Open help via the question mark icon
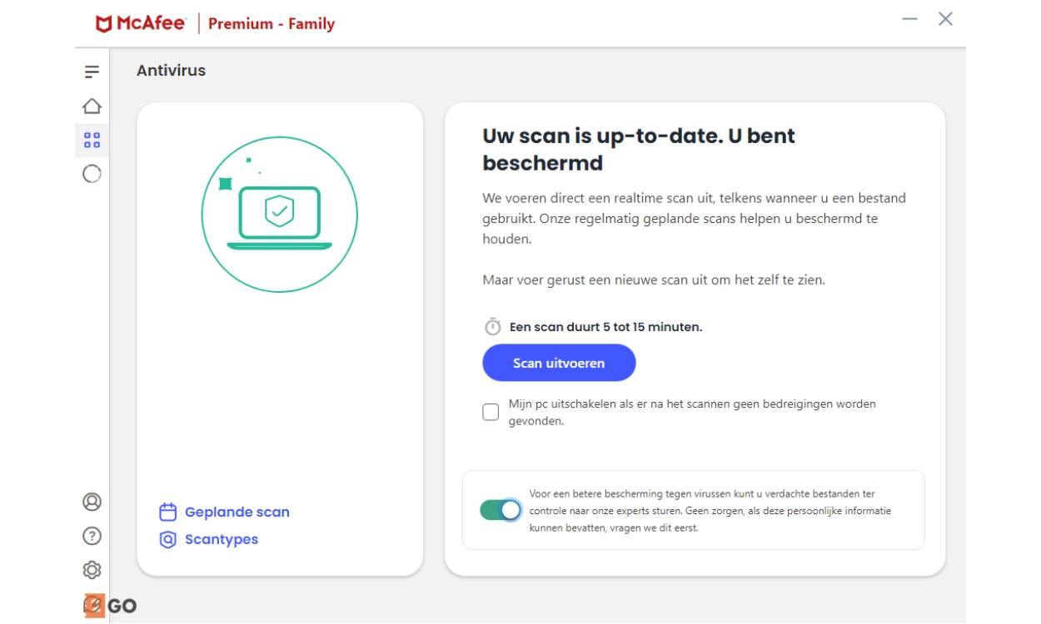This screenshot has height=624, width=1041. tap(92, 536)
